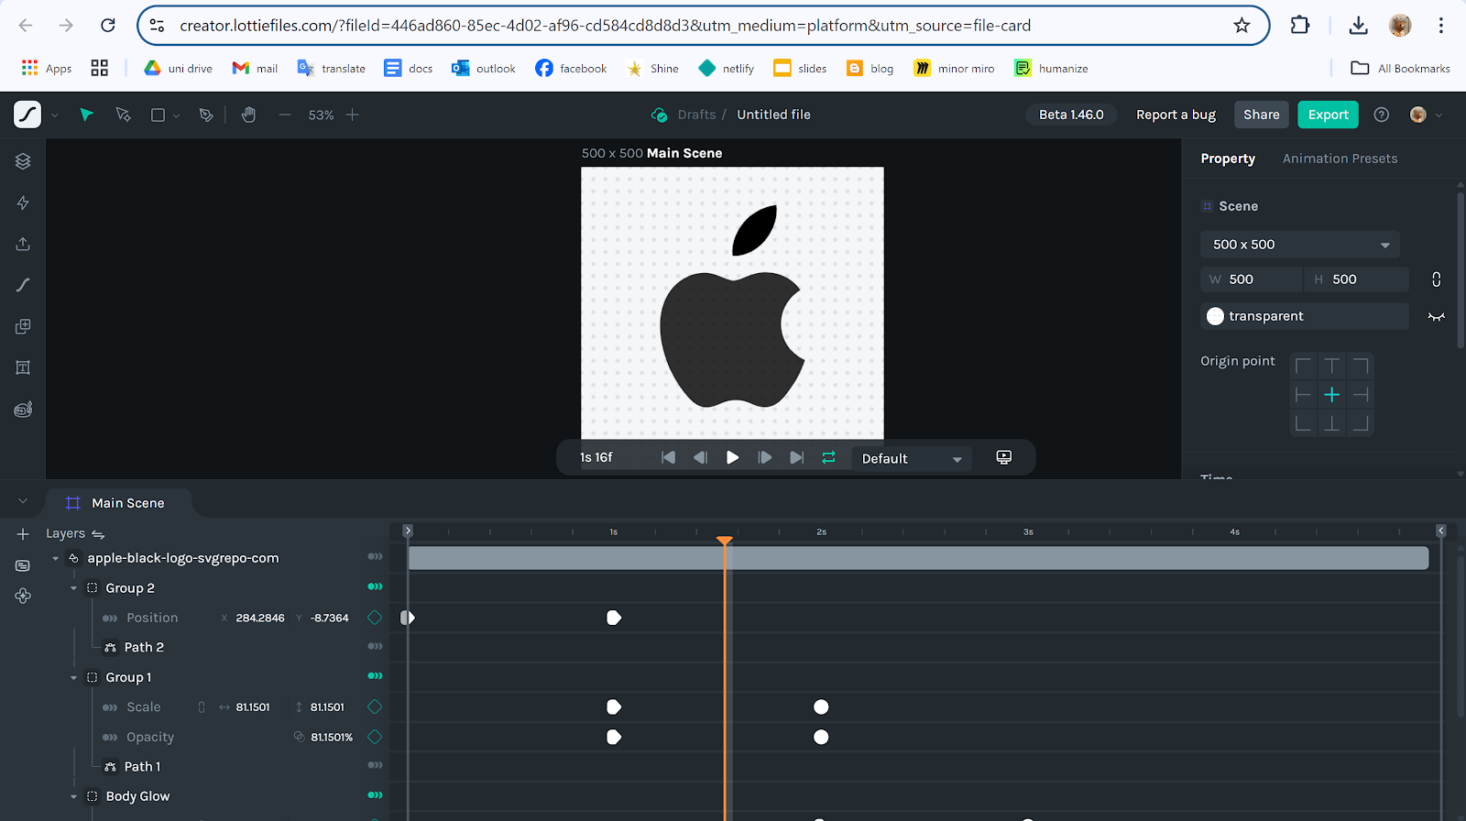Step back one frame
Viewport: 1466px width, 821px height.
click(x=700, y=457)
